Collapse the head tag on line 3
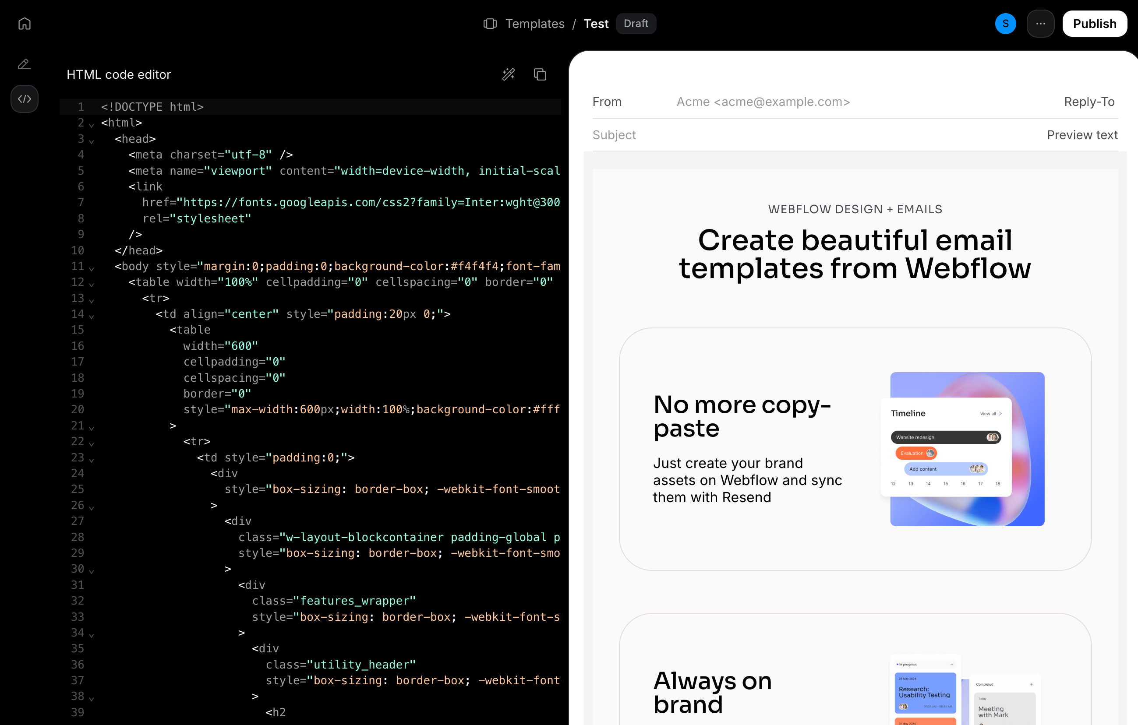 [x=91, y=141]
